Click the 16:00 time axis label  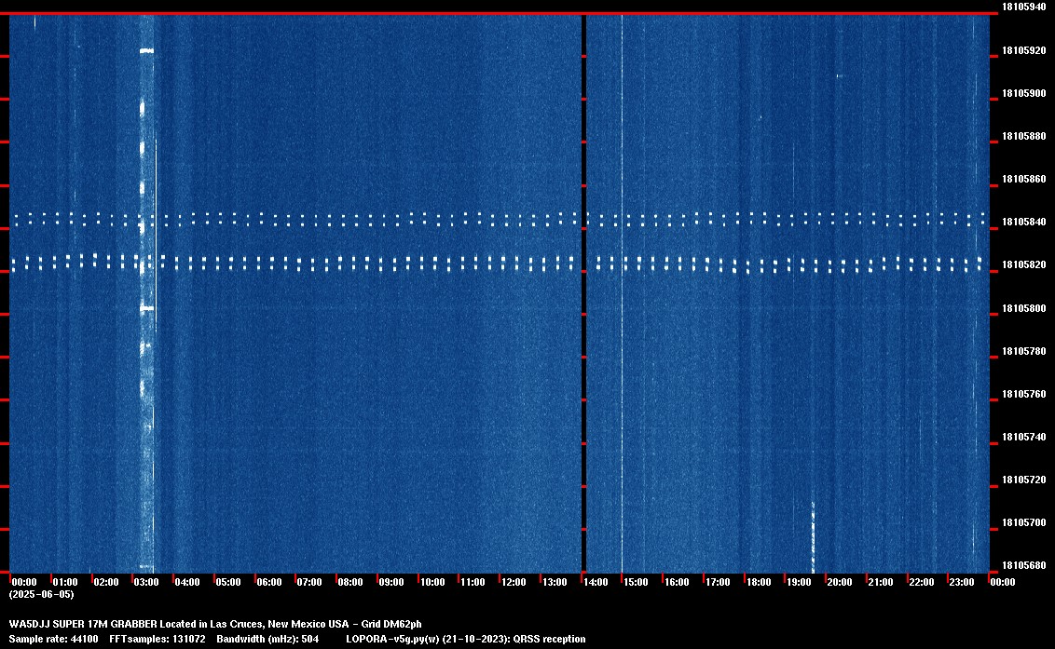pyautogui.click(x=677, y=582)
